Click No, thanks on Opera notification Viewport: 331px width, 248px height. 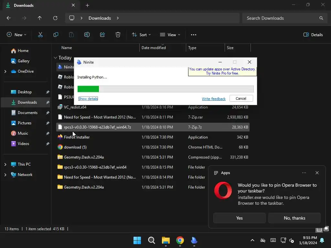(x=294, y=218)
